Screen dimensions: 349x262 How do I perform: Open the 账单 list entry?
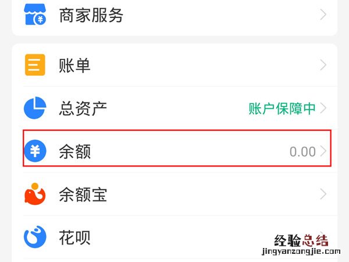tap(75, 65)
